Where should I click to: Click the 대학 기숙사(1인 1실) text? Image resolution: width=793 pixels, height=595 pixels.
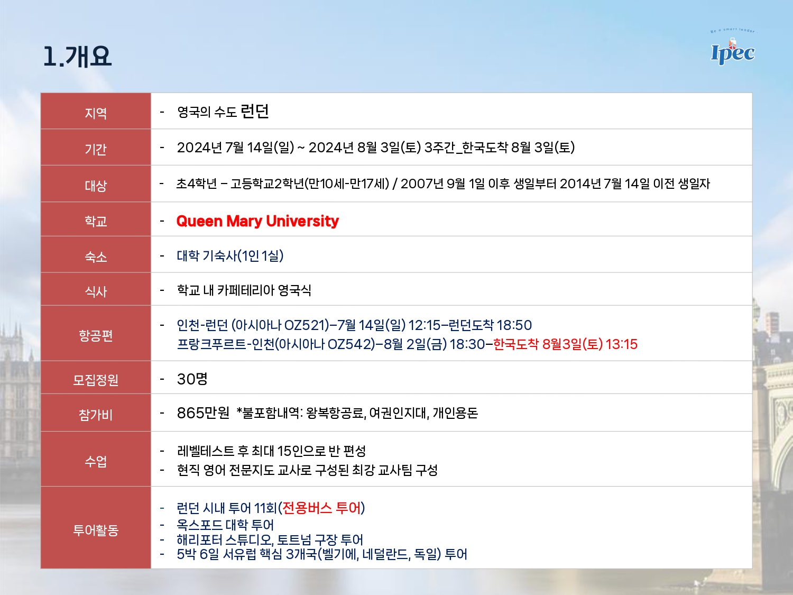point(230,256)
